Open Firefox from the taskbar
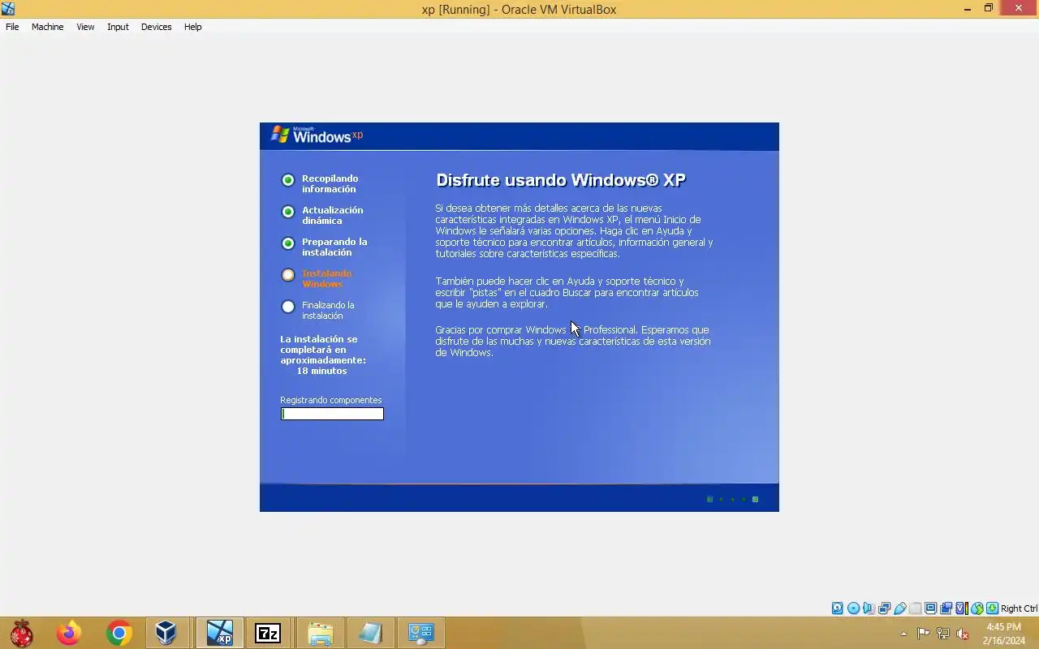The height and width of the screenshot is (649, 1039). point(69,633)
